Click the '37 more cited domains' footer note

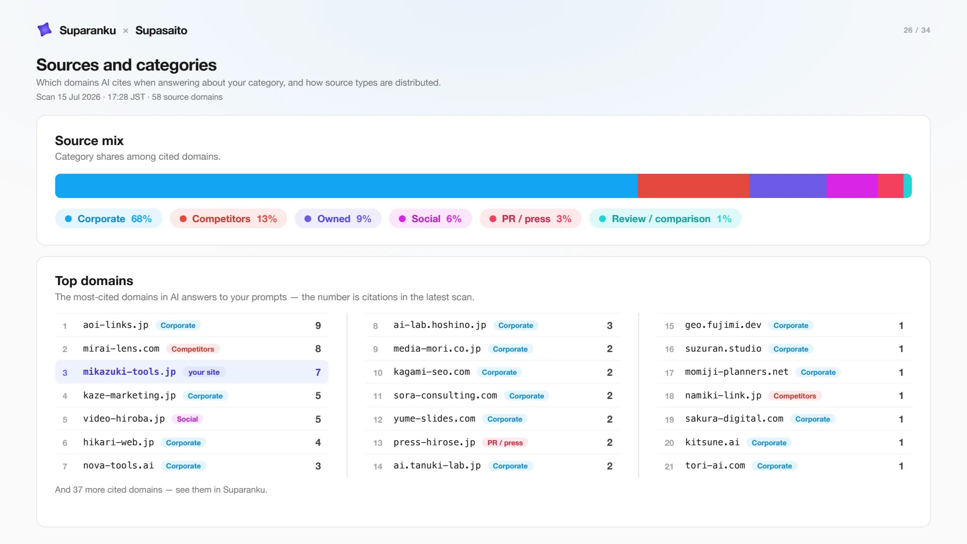pos(161,490)
